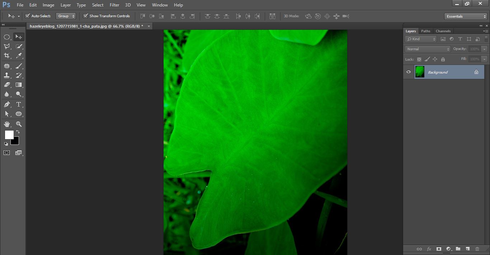Hide the Background layer visibility

[408, 72]
